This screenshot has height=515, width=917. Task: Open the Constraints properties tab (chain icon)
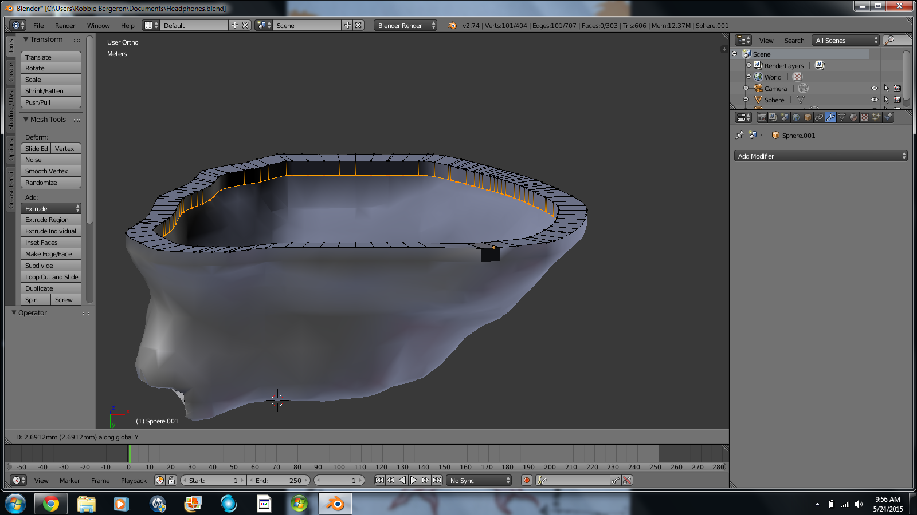[x=819, y=117]
